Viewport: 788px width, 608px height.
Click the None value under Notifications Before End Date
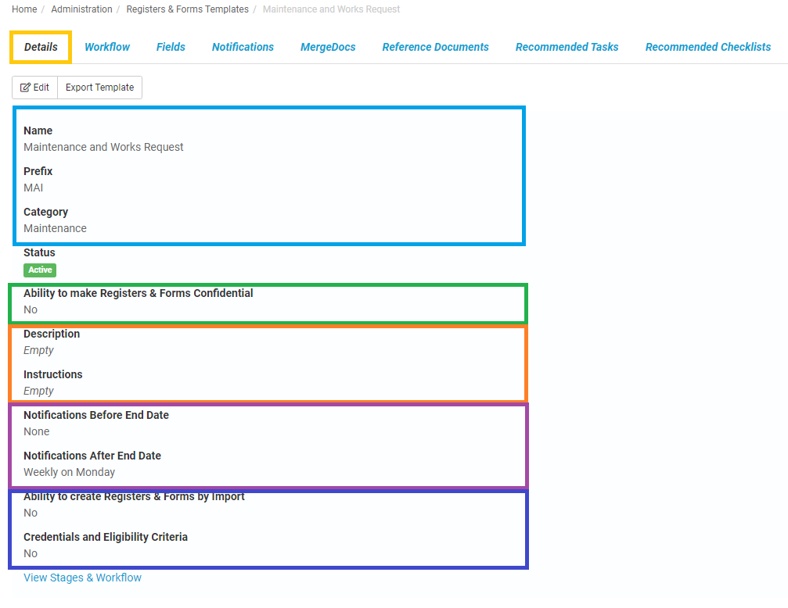pyautogui.click(x=36, y=432)
